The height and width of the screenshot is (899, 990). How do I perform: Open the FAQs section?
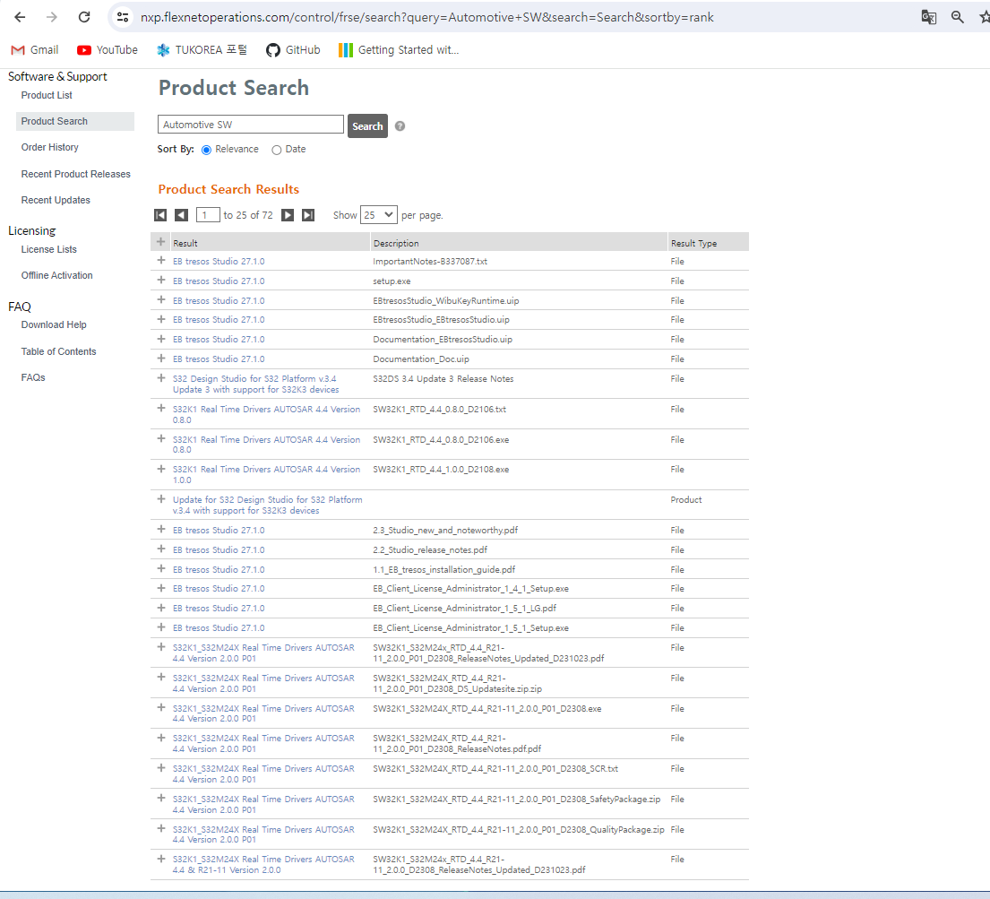[32, 377]
